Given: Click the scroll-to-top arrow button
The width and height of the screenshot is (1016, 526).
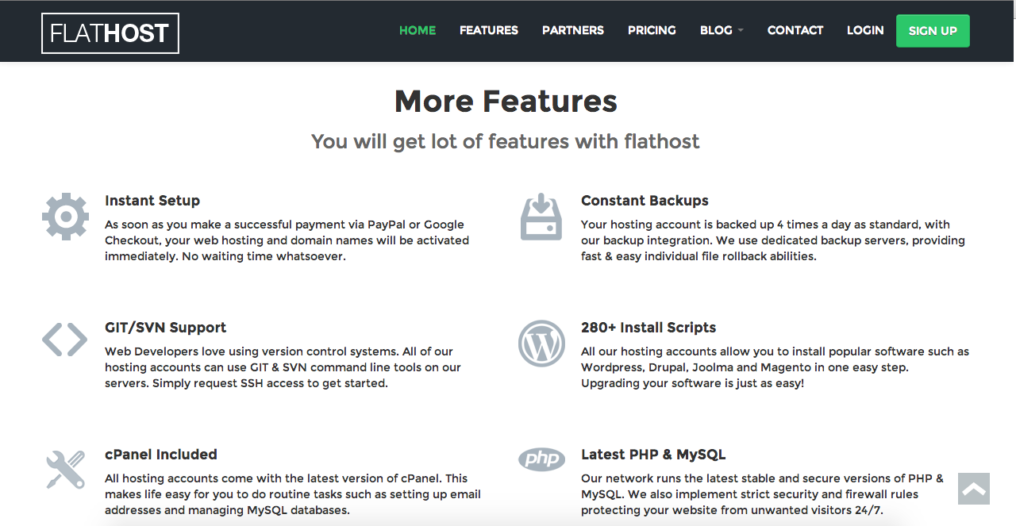Looking at the screenshot, I should pos(973,489).
